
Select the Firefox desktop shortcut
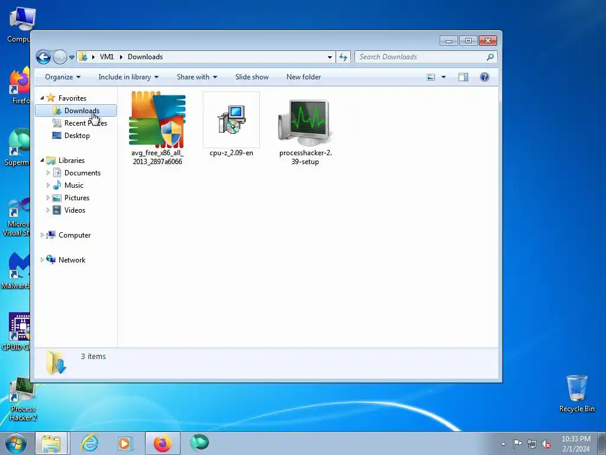[20, 86]
